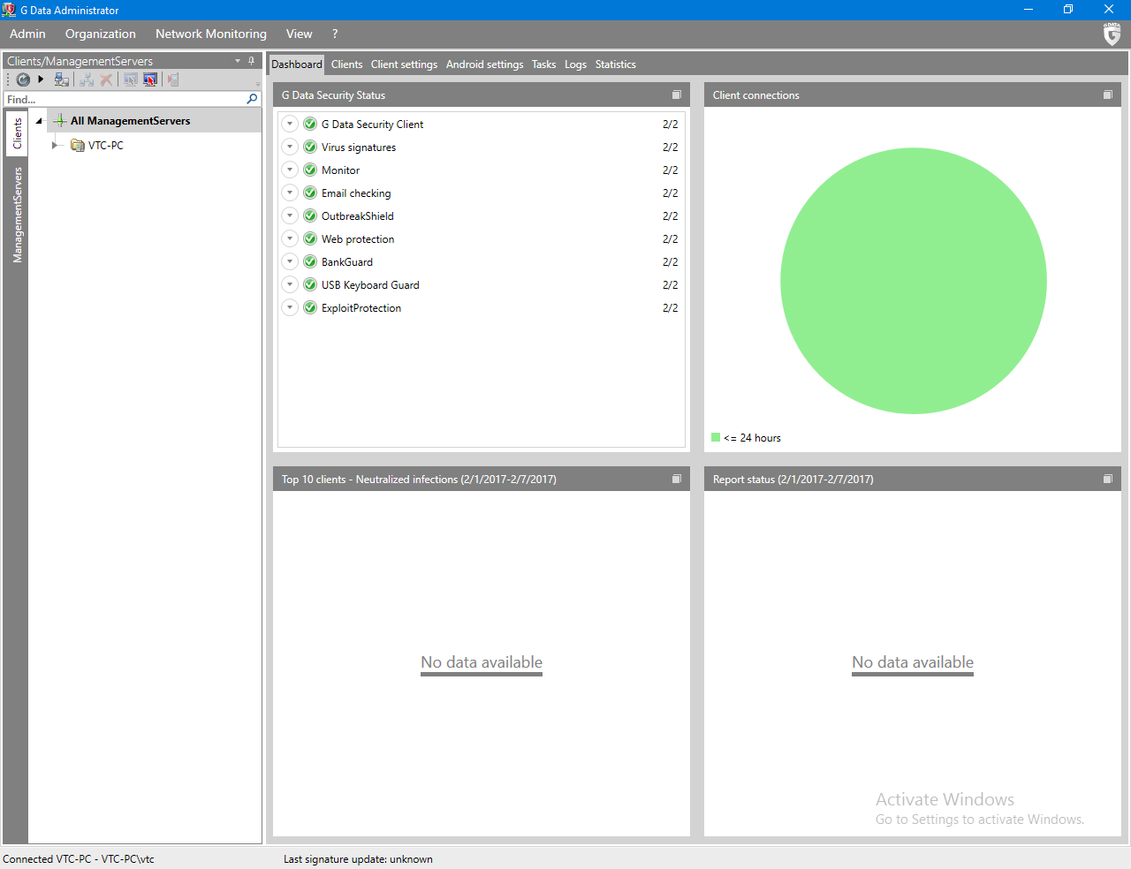Select the ManagementServers vertical side tab

[17, 215]
